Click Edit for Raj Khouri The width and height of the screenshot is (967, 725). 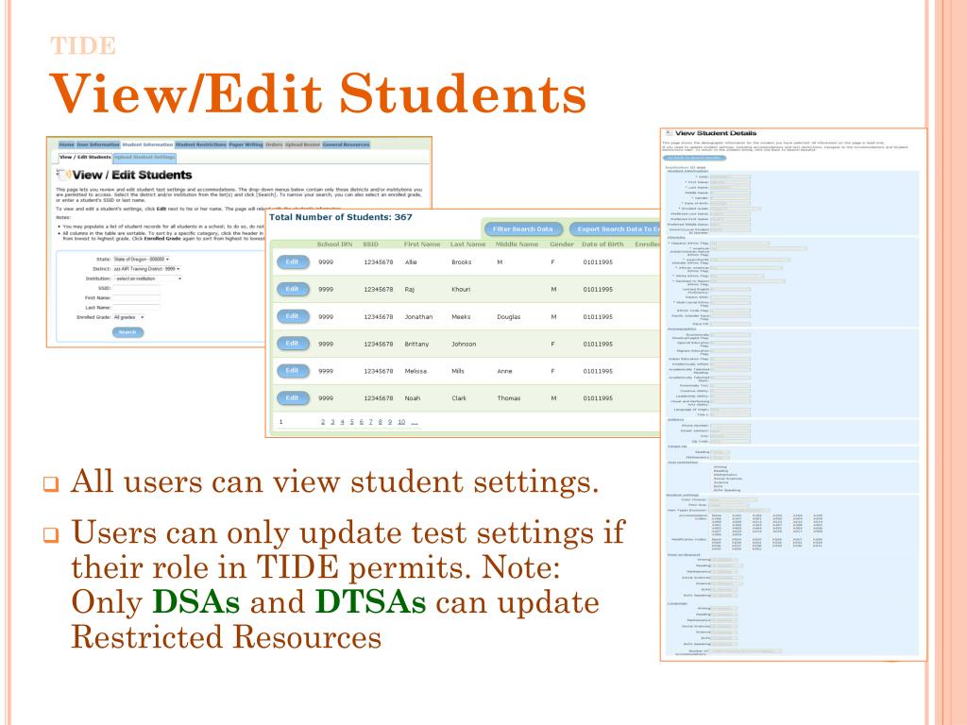(293, 289)
